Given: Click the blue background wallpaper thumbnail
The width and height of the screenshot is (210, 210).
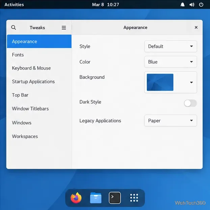Looking at the screenshot, I should click(x=160, y=82).
